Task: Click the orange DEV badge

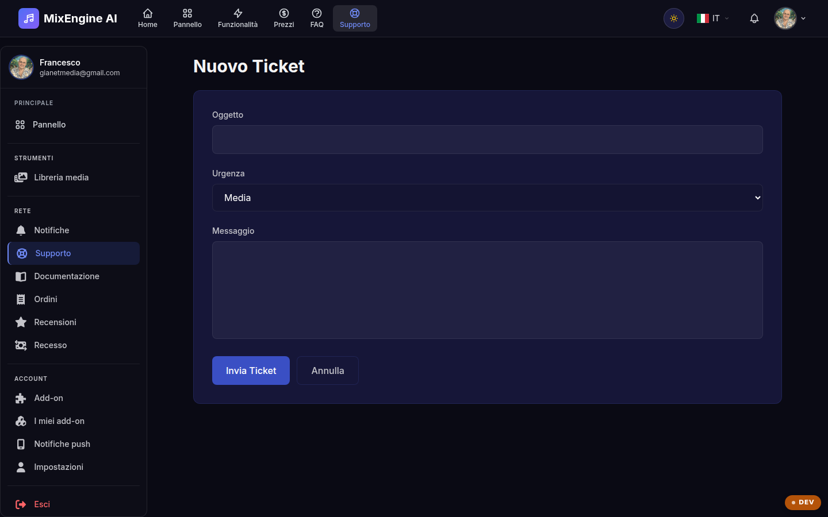Action: [x=803, y=503]
